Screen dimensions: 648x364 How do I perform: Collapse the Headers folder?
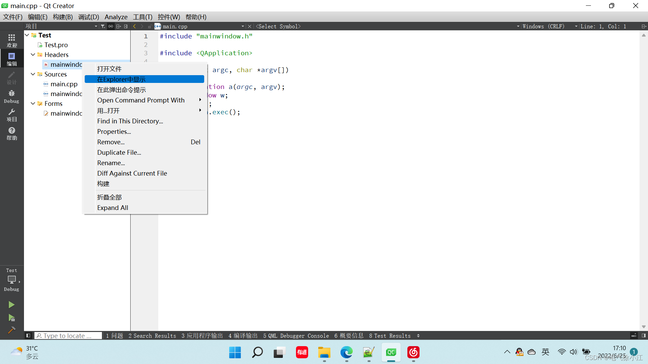(33, 55)
